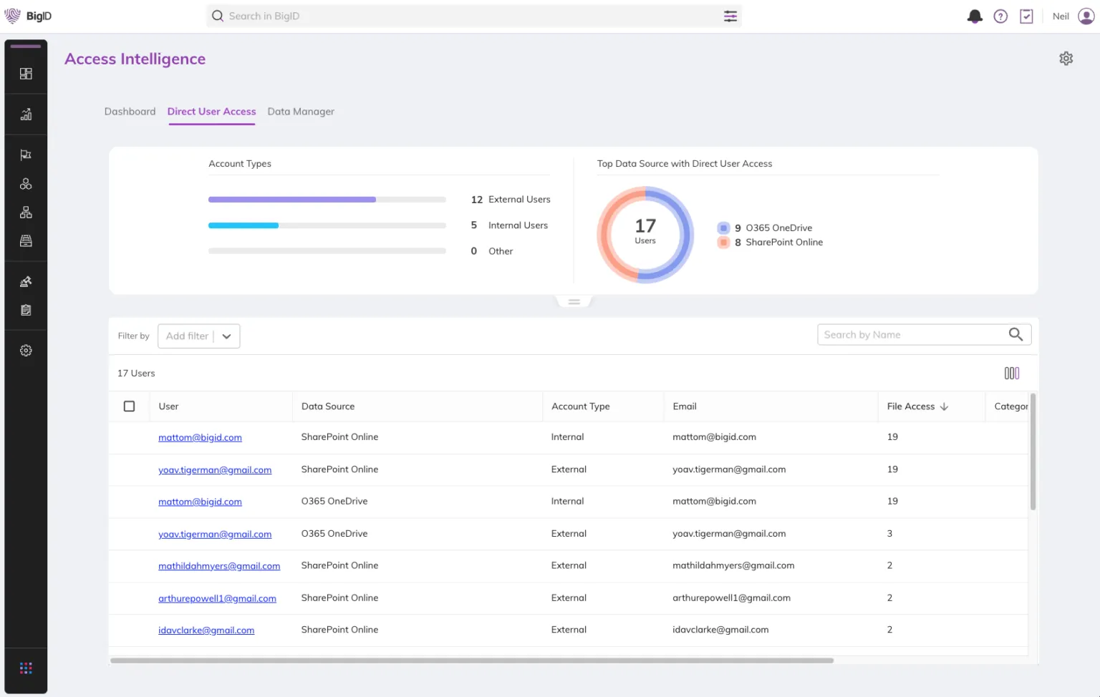
Task: Switch to the Dashboard tab
Action: click(130, 112)
